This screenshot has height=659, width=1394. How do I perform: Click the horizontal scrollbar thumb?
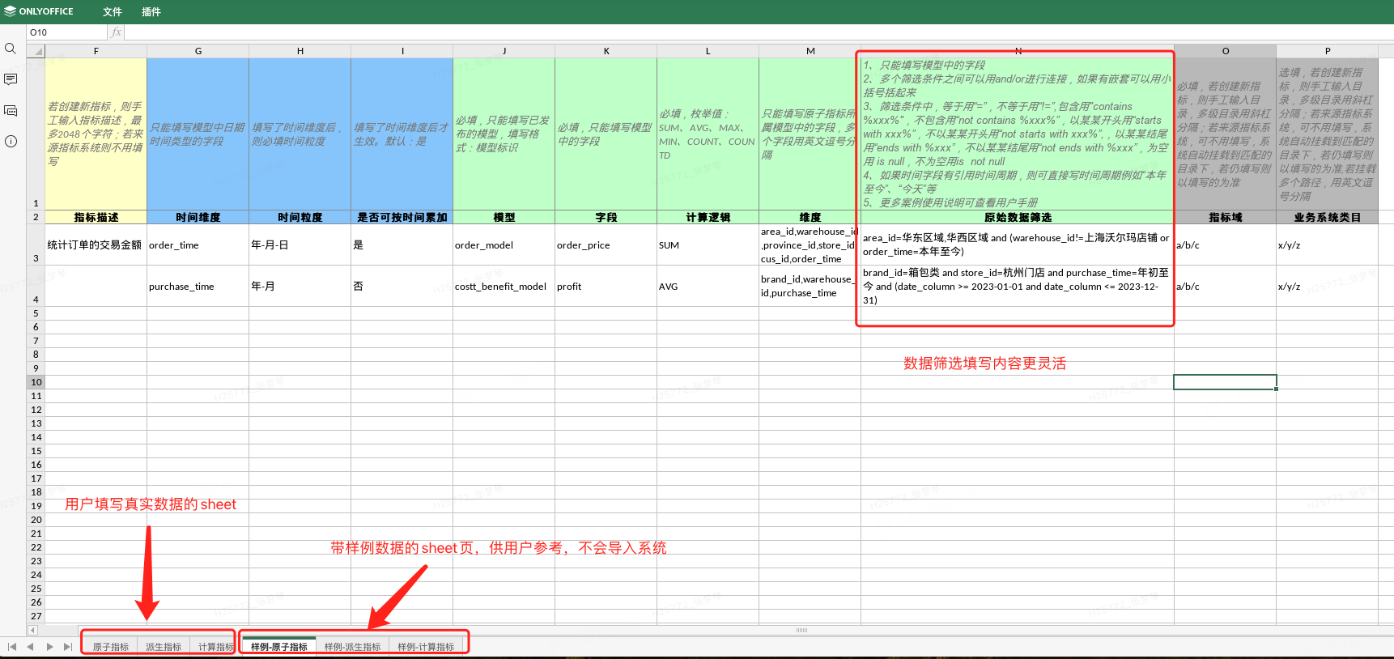tap(801, 630)
